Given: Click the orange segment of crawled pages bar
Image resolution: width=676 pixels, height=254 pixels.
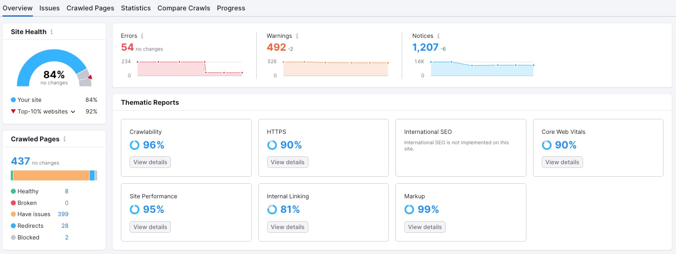Looking at the screenshot, I should (x=51, y=175).
